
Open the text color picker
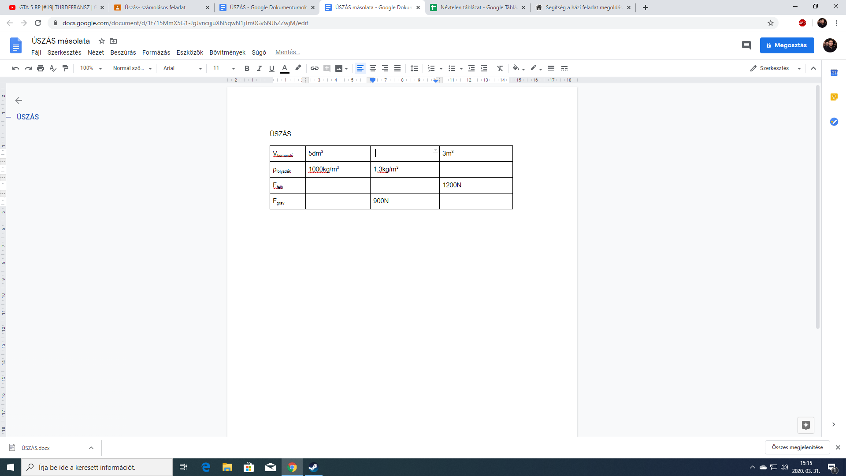pos(285,68)
